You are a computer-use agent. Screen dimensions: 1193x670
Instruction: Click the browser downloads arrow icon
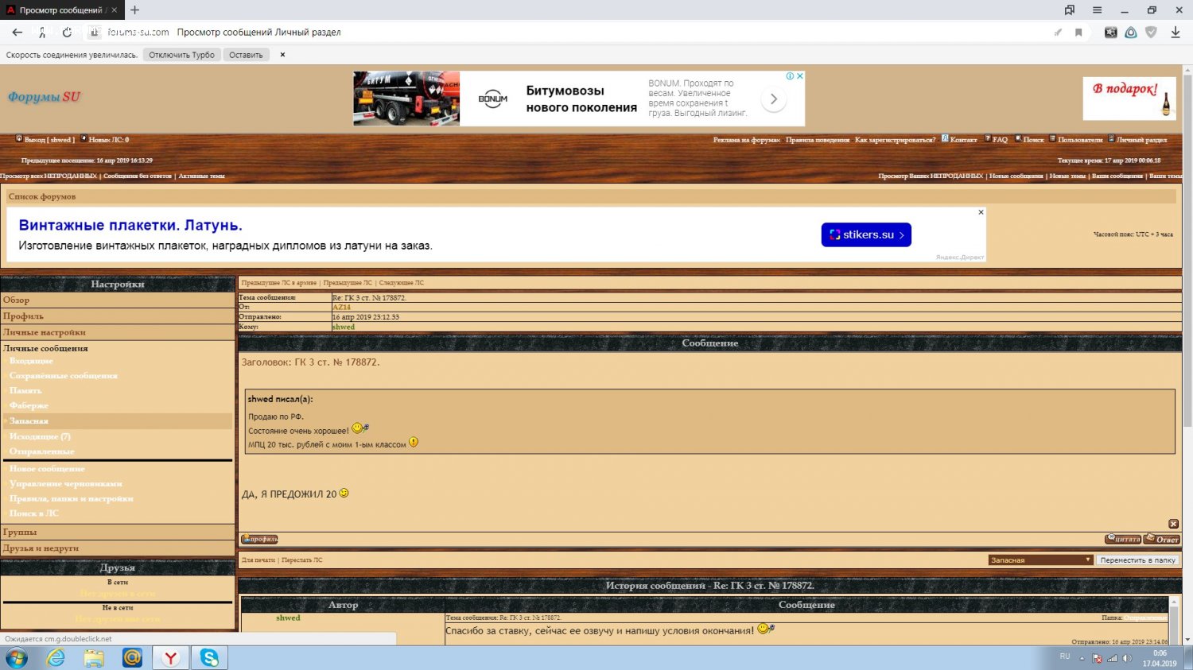(x=1175, y=33)
